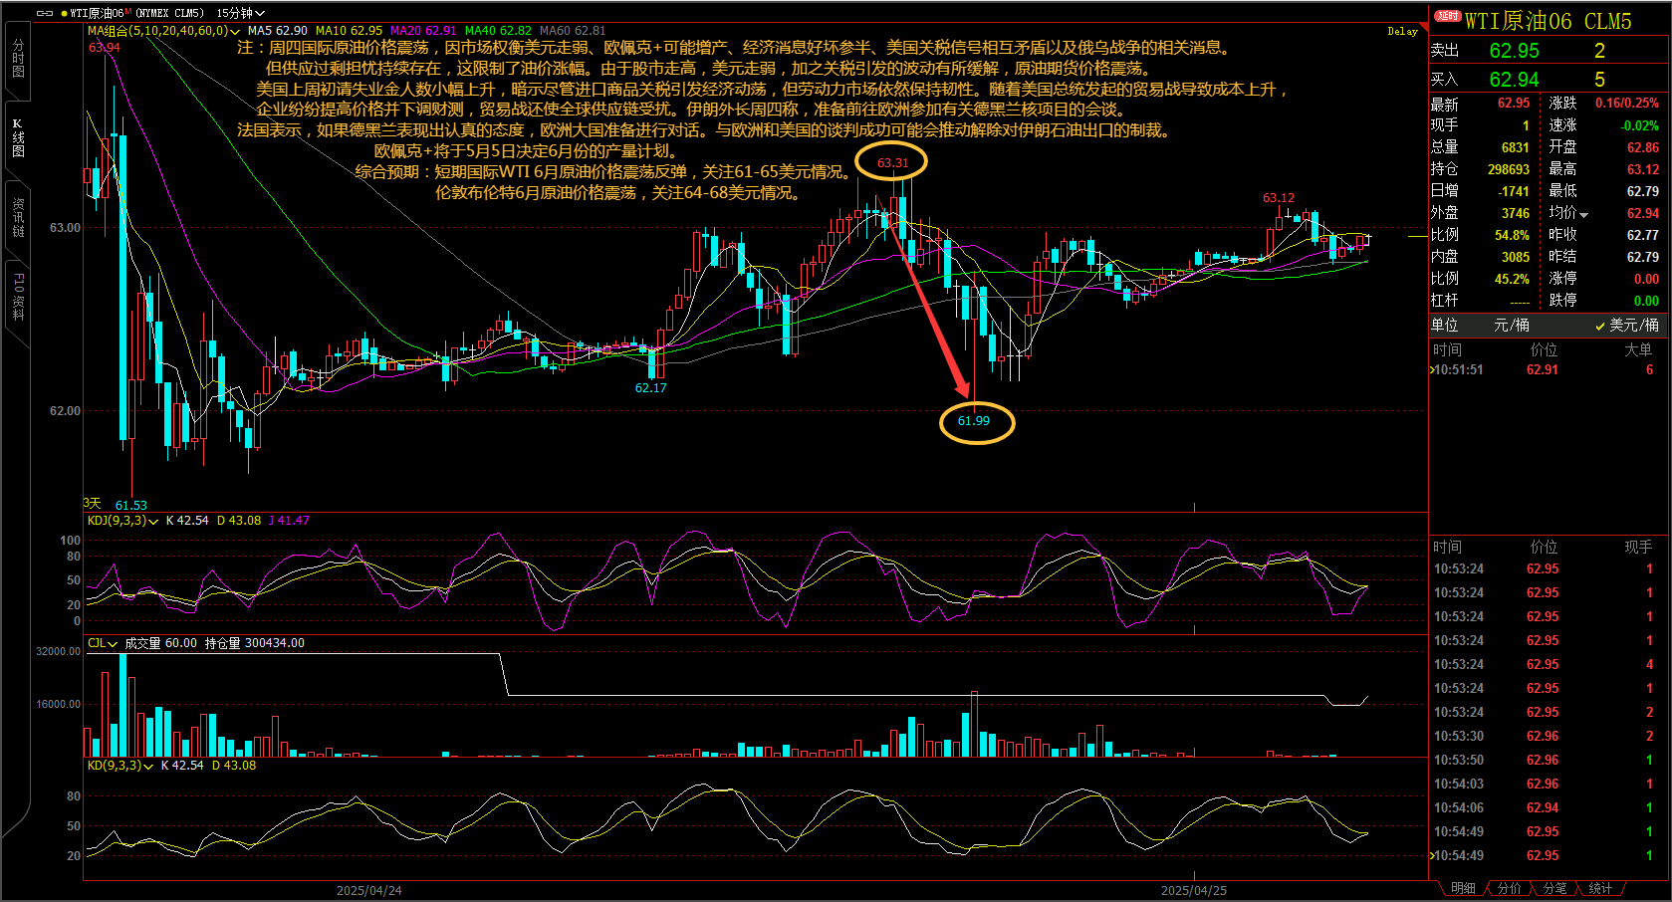
Task: Click the orange circle around 63.31 high
Action: 892,162
